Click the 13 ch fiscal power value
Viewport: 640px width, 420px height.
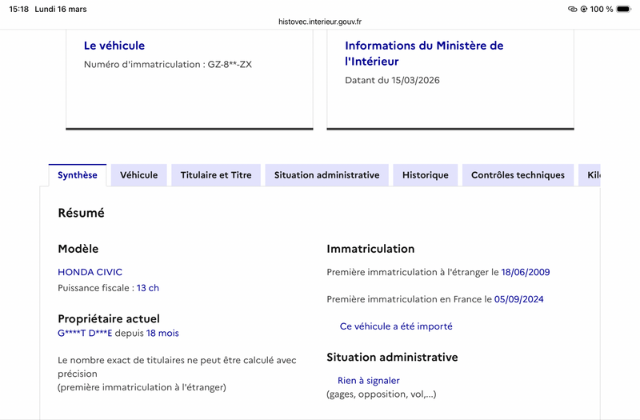click(x=148, y=288)
